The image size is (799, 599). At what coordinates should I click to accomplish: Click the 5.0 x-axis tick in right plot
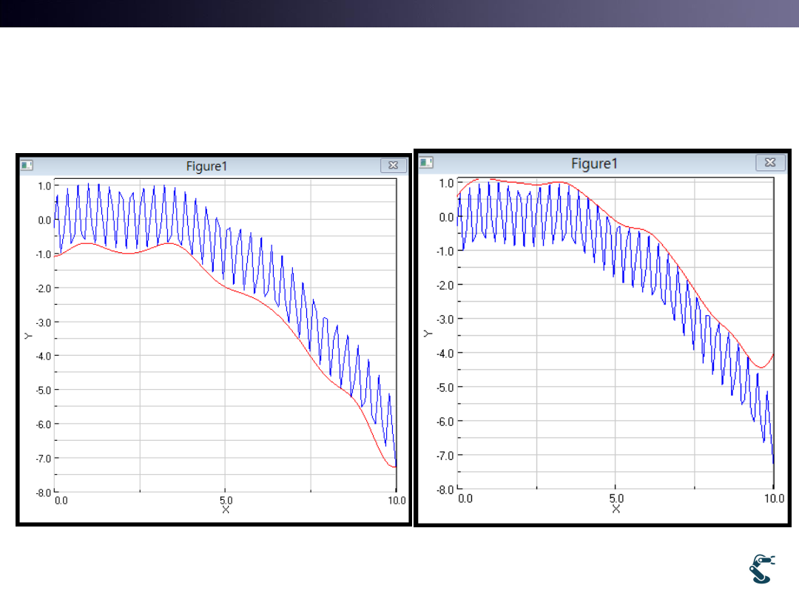click(616, 498)
